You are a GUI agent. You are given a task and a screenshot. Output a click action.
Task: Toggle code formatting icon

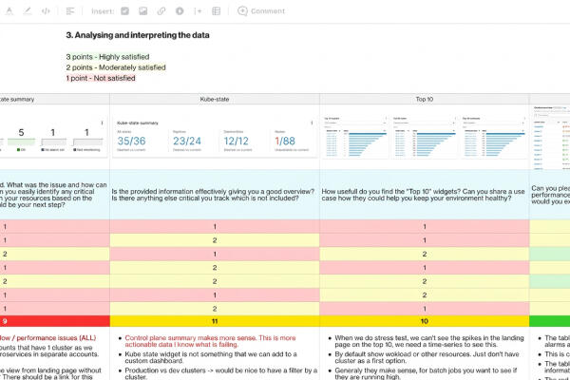46,10
